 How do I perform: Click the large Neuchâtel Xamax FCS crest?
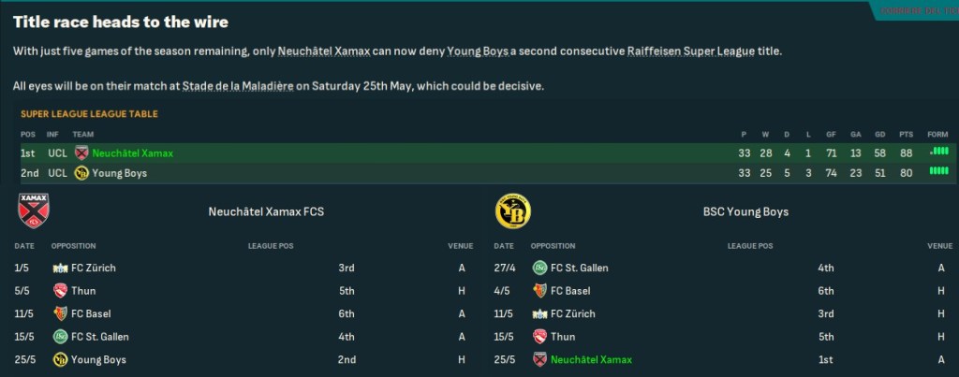[33, 212]
